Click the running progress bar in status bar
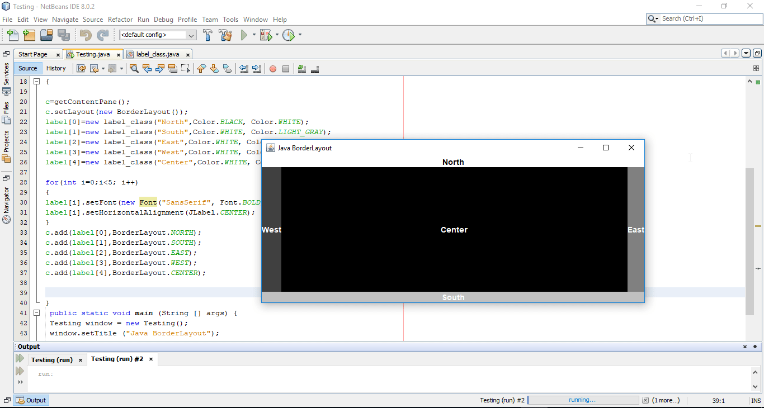This screenshot has width=764, height=408. pos(583,400)
